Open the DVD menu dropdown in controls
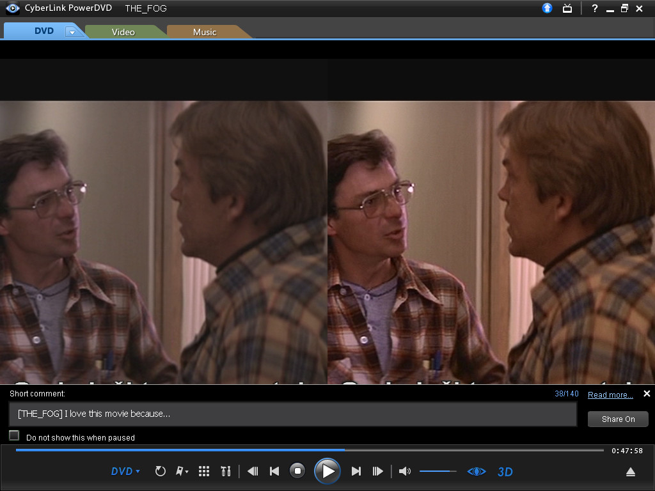The image size is (655, 491). click(x=125, y=471)
